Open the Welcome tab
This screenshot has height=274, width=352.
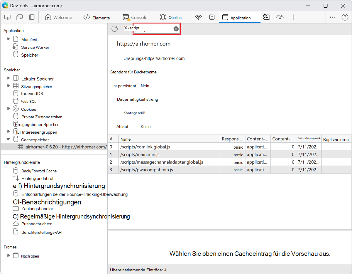pos(58,18)
